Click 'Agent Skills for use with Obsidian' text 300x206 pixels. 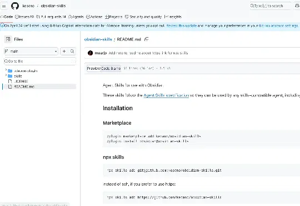(133, 85)
